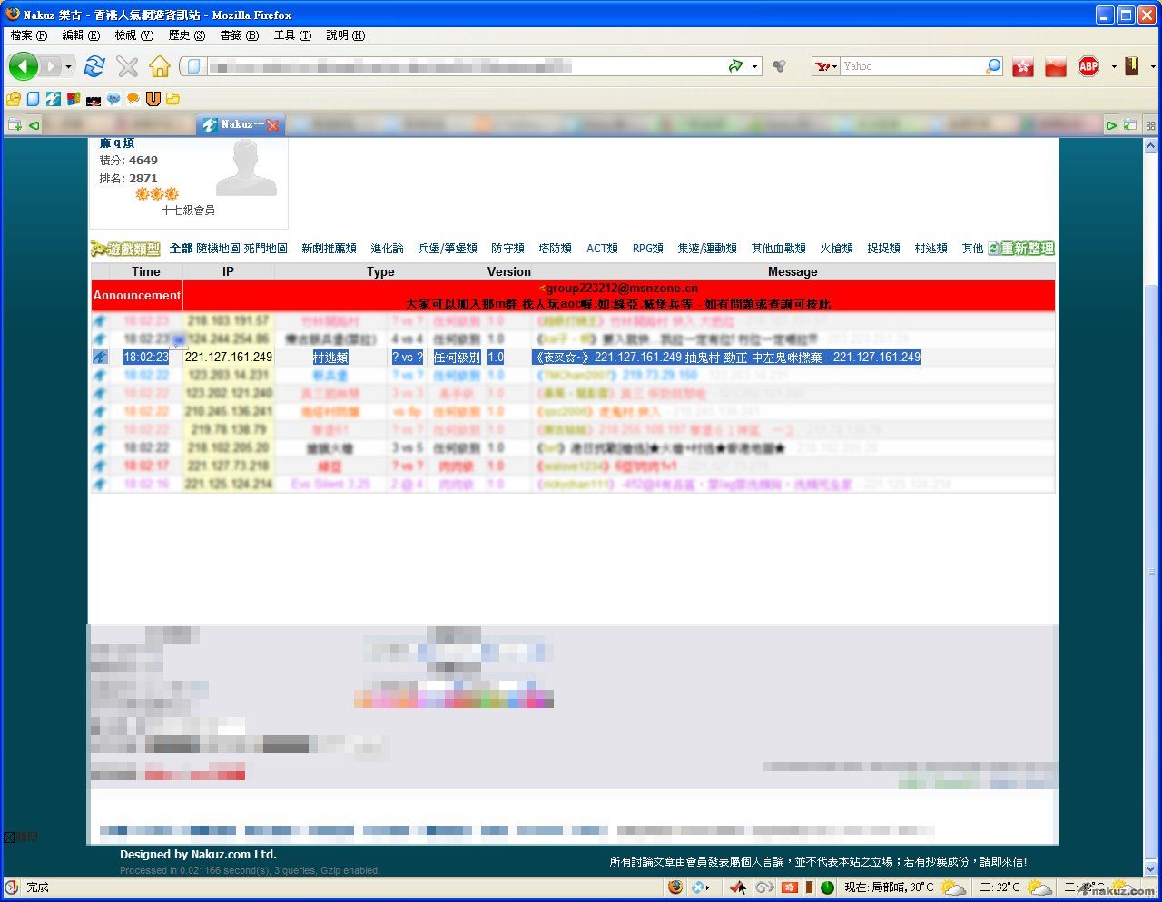Viewport: 1162px width, 902px height.
Task: Click the Message column header
Action: coord(793,271)
